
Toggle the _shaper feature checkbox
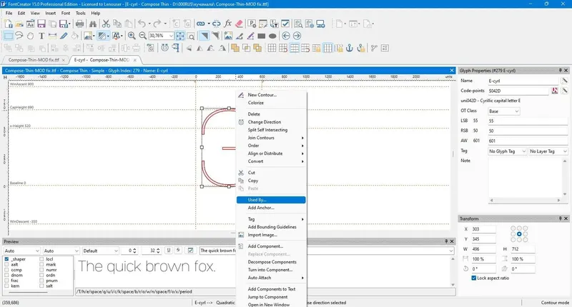pyautogui.click(x=6, y=259)
